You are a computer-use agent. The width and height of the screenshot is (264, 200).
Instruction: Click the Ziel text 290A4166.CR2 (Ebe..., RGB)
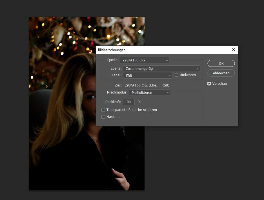click(x=147, y=85)
